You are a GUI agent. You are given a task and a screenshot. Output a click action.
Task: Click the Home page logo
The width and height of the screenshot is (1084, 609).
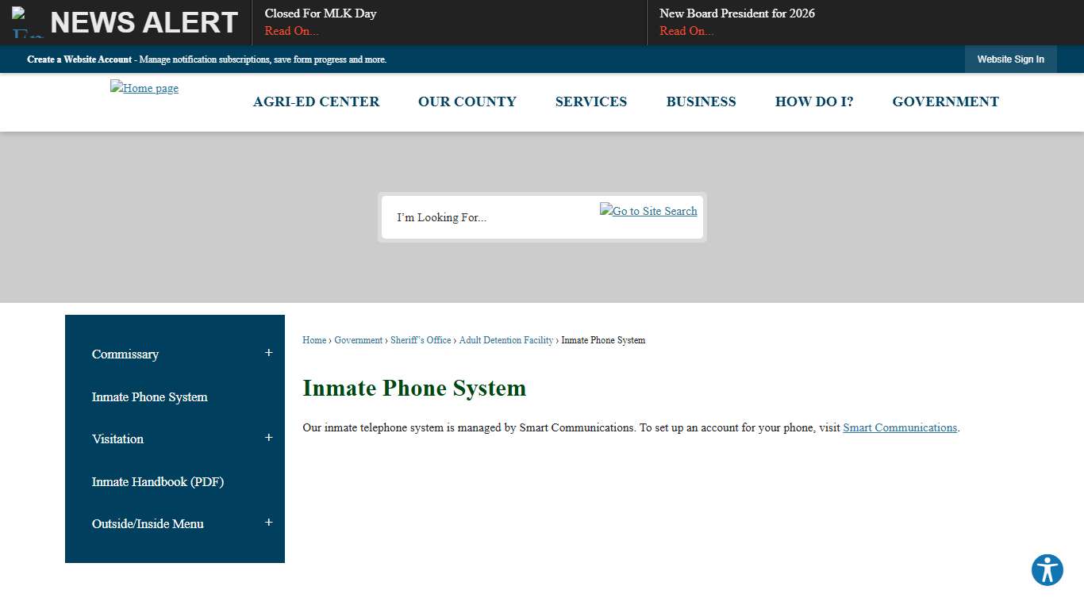point(144,88)
